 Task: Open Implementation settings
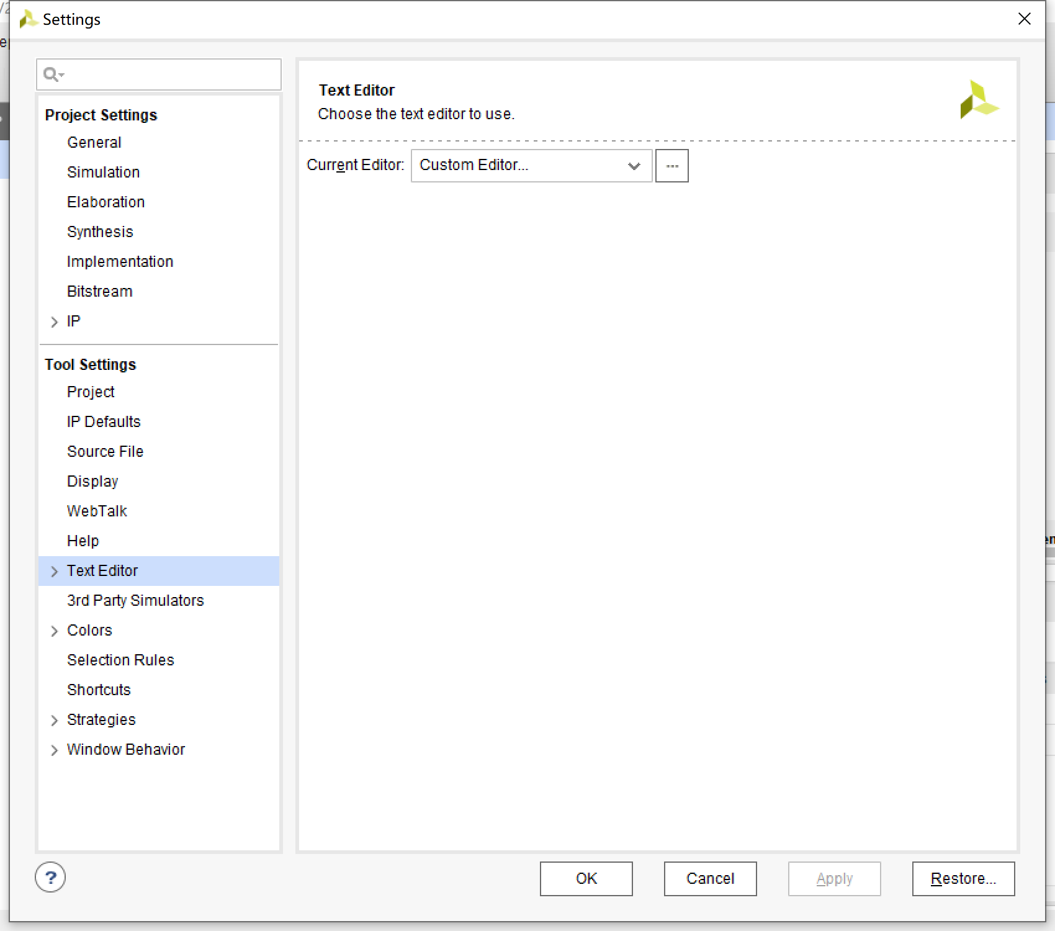click(x=120, y=261)
